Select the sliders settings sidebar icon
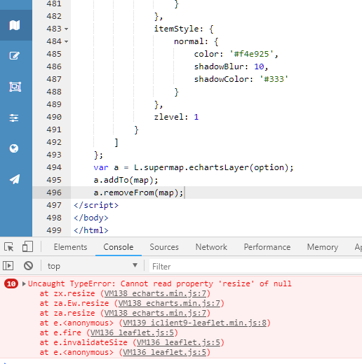Screen dimensions: 362x364 pyautogui.click(x=14, y=118)
